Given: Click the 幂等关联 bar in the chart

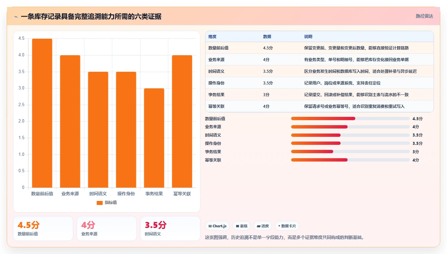Looking at the screenshot, I should tap(182, 121).
